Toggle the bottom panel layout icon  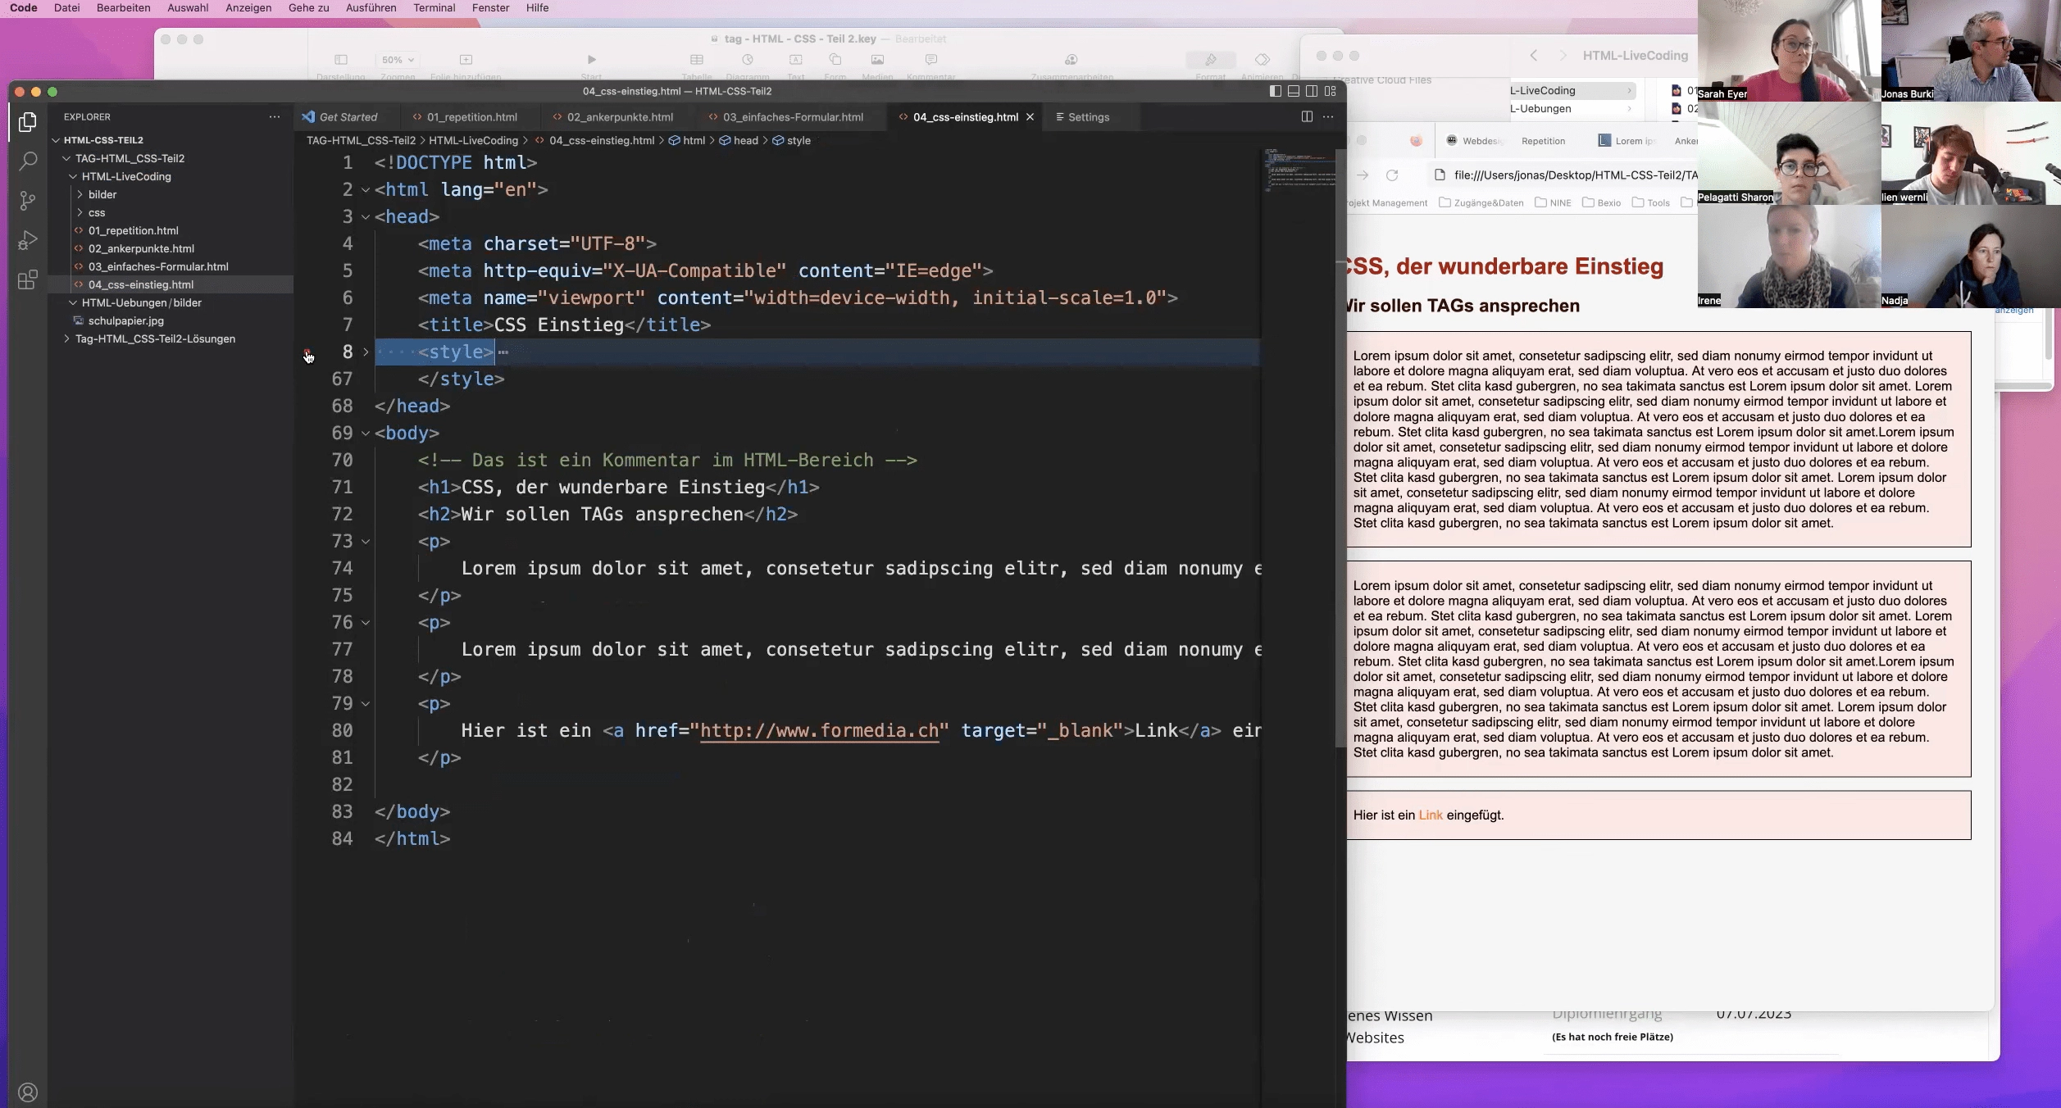tap(1294, 91)
